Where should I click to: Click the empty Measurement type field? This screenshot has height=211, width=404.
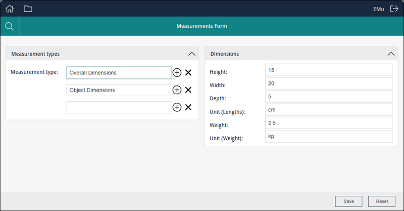119,107
